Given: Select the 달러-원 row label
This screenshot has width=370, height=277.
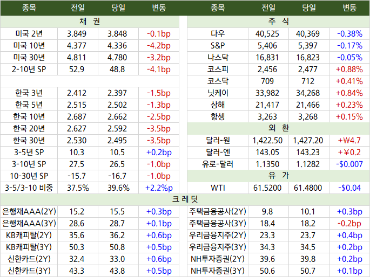Looking at the screenshot, I should [218, 141].
